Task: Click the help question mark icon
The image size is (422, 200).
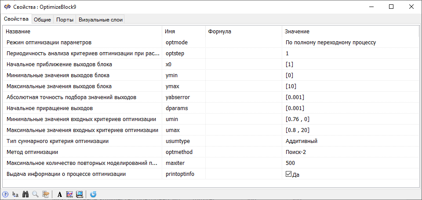Action: (x=5, y=194)
